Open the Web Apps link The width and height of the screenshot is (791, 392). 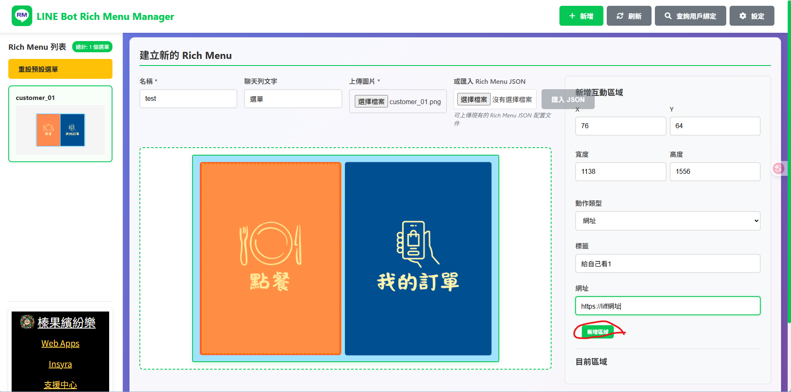(60, 343)
